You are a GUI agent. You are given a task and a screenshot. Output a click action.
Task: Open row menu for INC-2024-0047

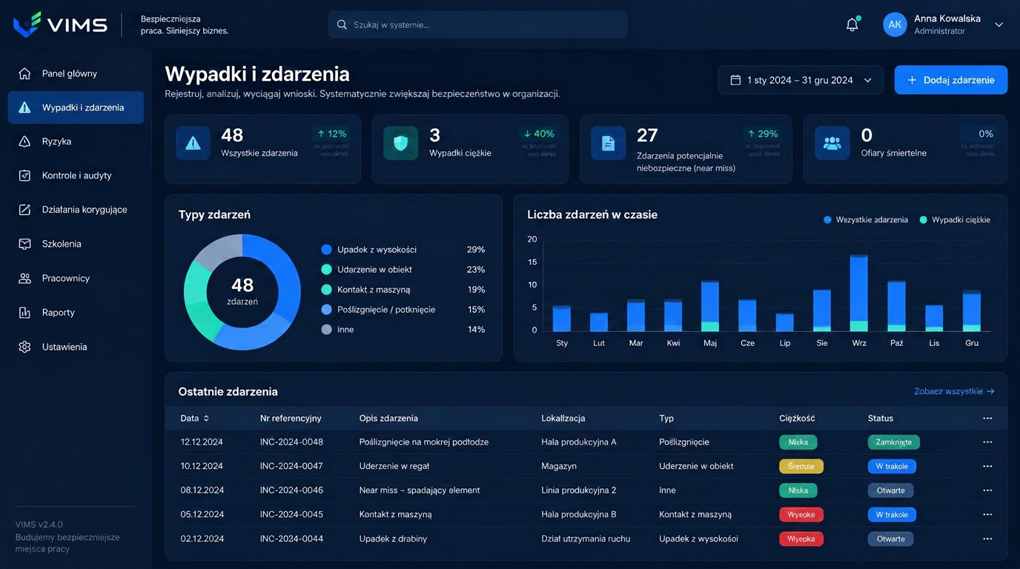coord(987,467)
